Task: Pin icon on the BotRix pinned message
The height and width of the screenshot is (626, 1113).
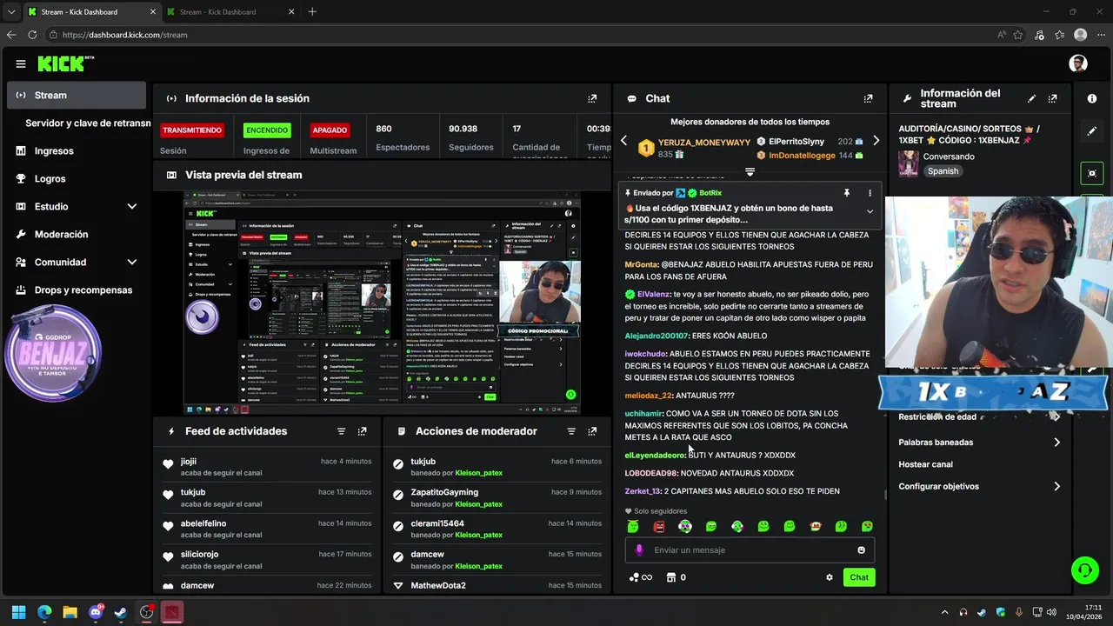Action: 846,193
